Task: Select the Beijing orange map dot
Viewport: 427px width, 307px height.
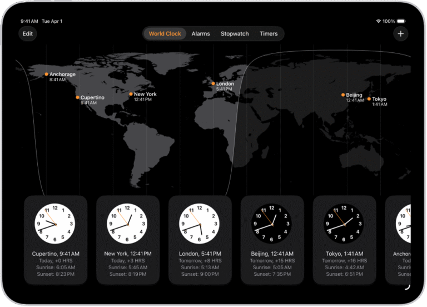Action: tap(343, 95)
